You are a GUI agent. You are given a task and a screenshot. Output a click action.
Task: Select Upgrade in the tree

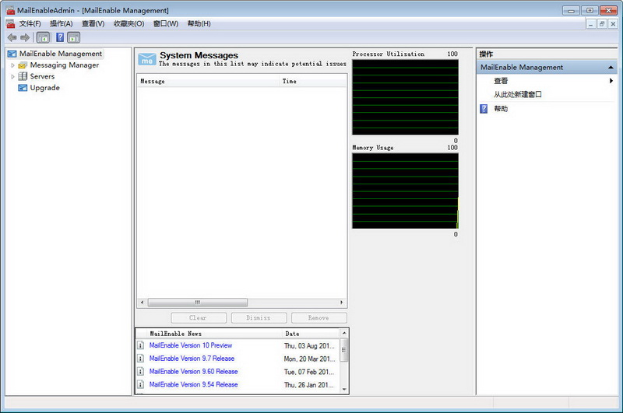point(45,88)
